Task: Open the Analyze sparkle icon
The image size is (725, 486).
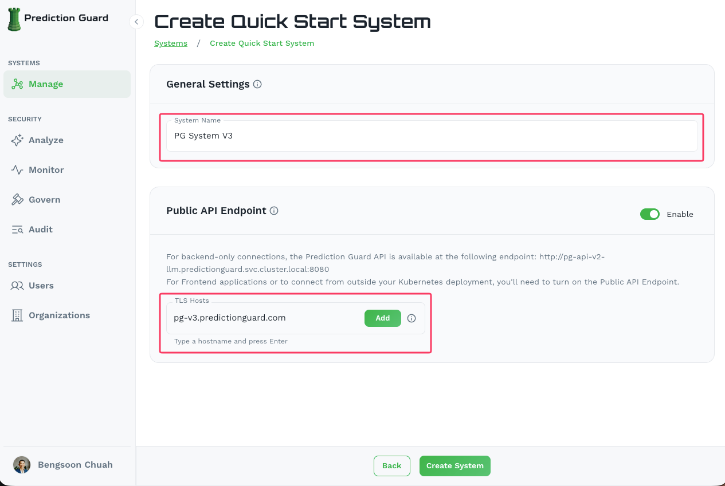Action: [17, 140]
